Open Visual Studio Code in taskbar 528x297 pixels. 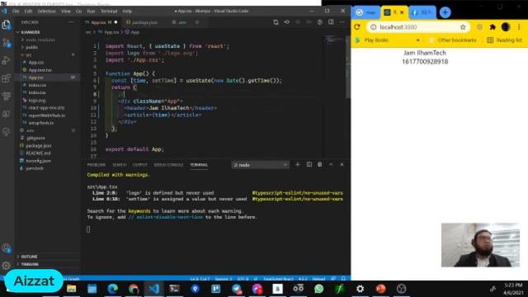click(x=154, y=289)
